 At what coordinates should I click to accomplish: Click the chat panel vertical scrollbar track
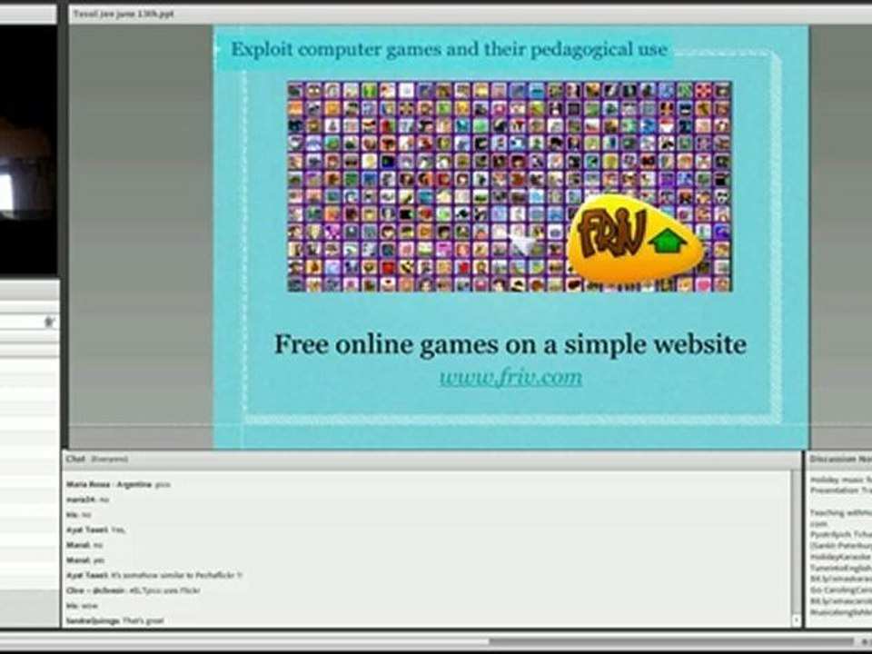(796, 542)
